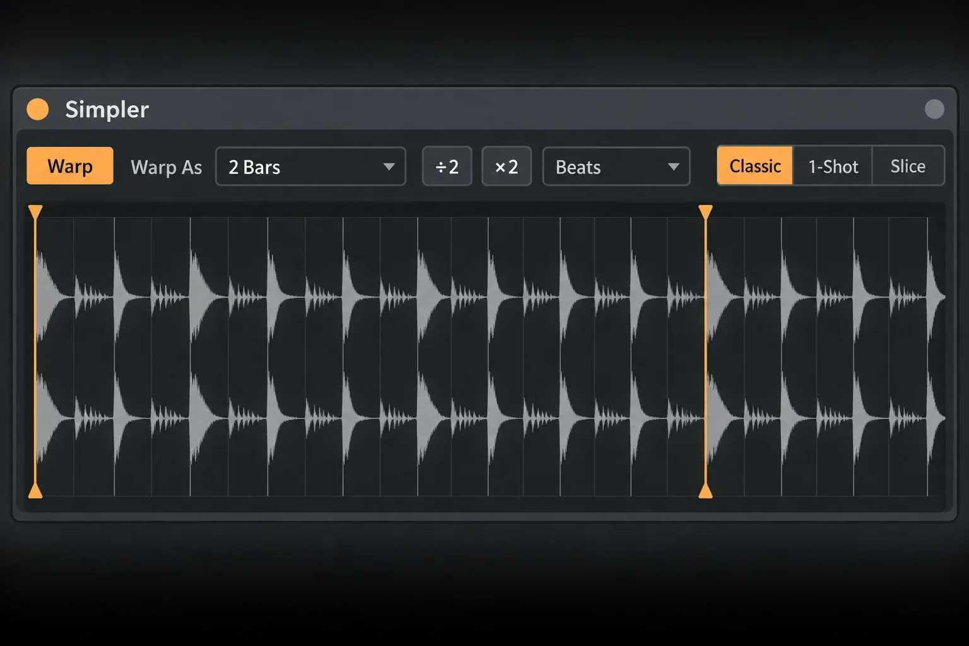Click the grey circle in Simpler title bar
The height and width of the screenshot is (646, 969).
click(x=934, y=109)
